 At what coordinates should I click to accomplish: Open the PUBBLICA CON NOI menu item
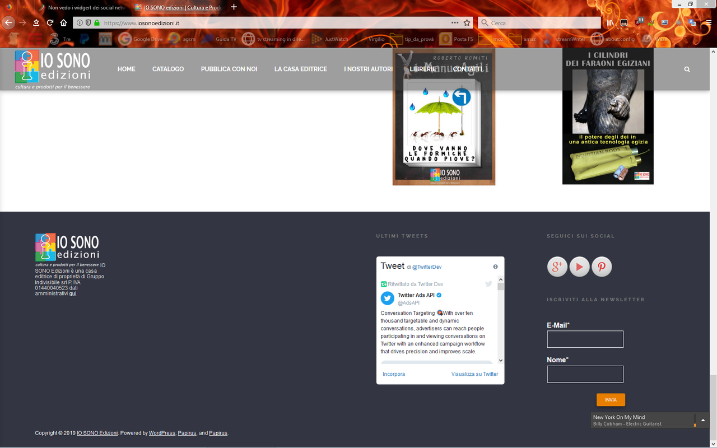[229, 69]
